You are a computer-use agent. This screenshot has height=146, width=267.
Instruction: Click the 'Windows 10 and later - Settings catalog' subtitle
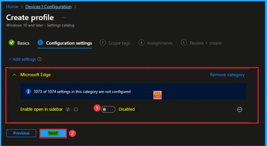40,25
